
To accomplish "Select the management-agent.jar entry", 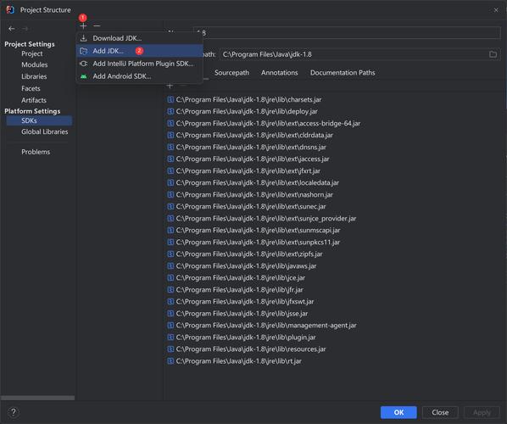I will pos(262,326).
